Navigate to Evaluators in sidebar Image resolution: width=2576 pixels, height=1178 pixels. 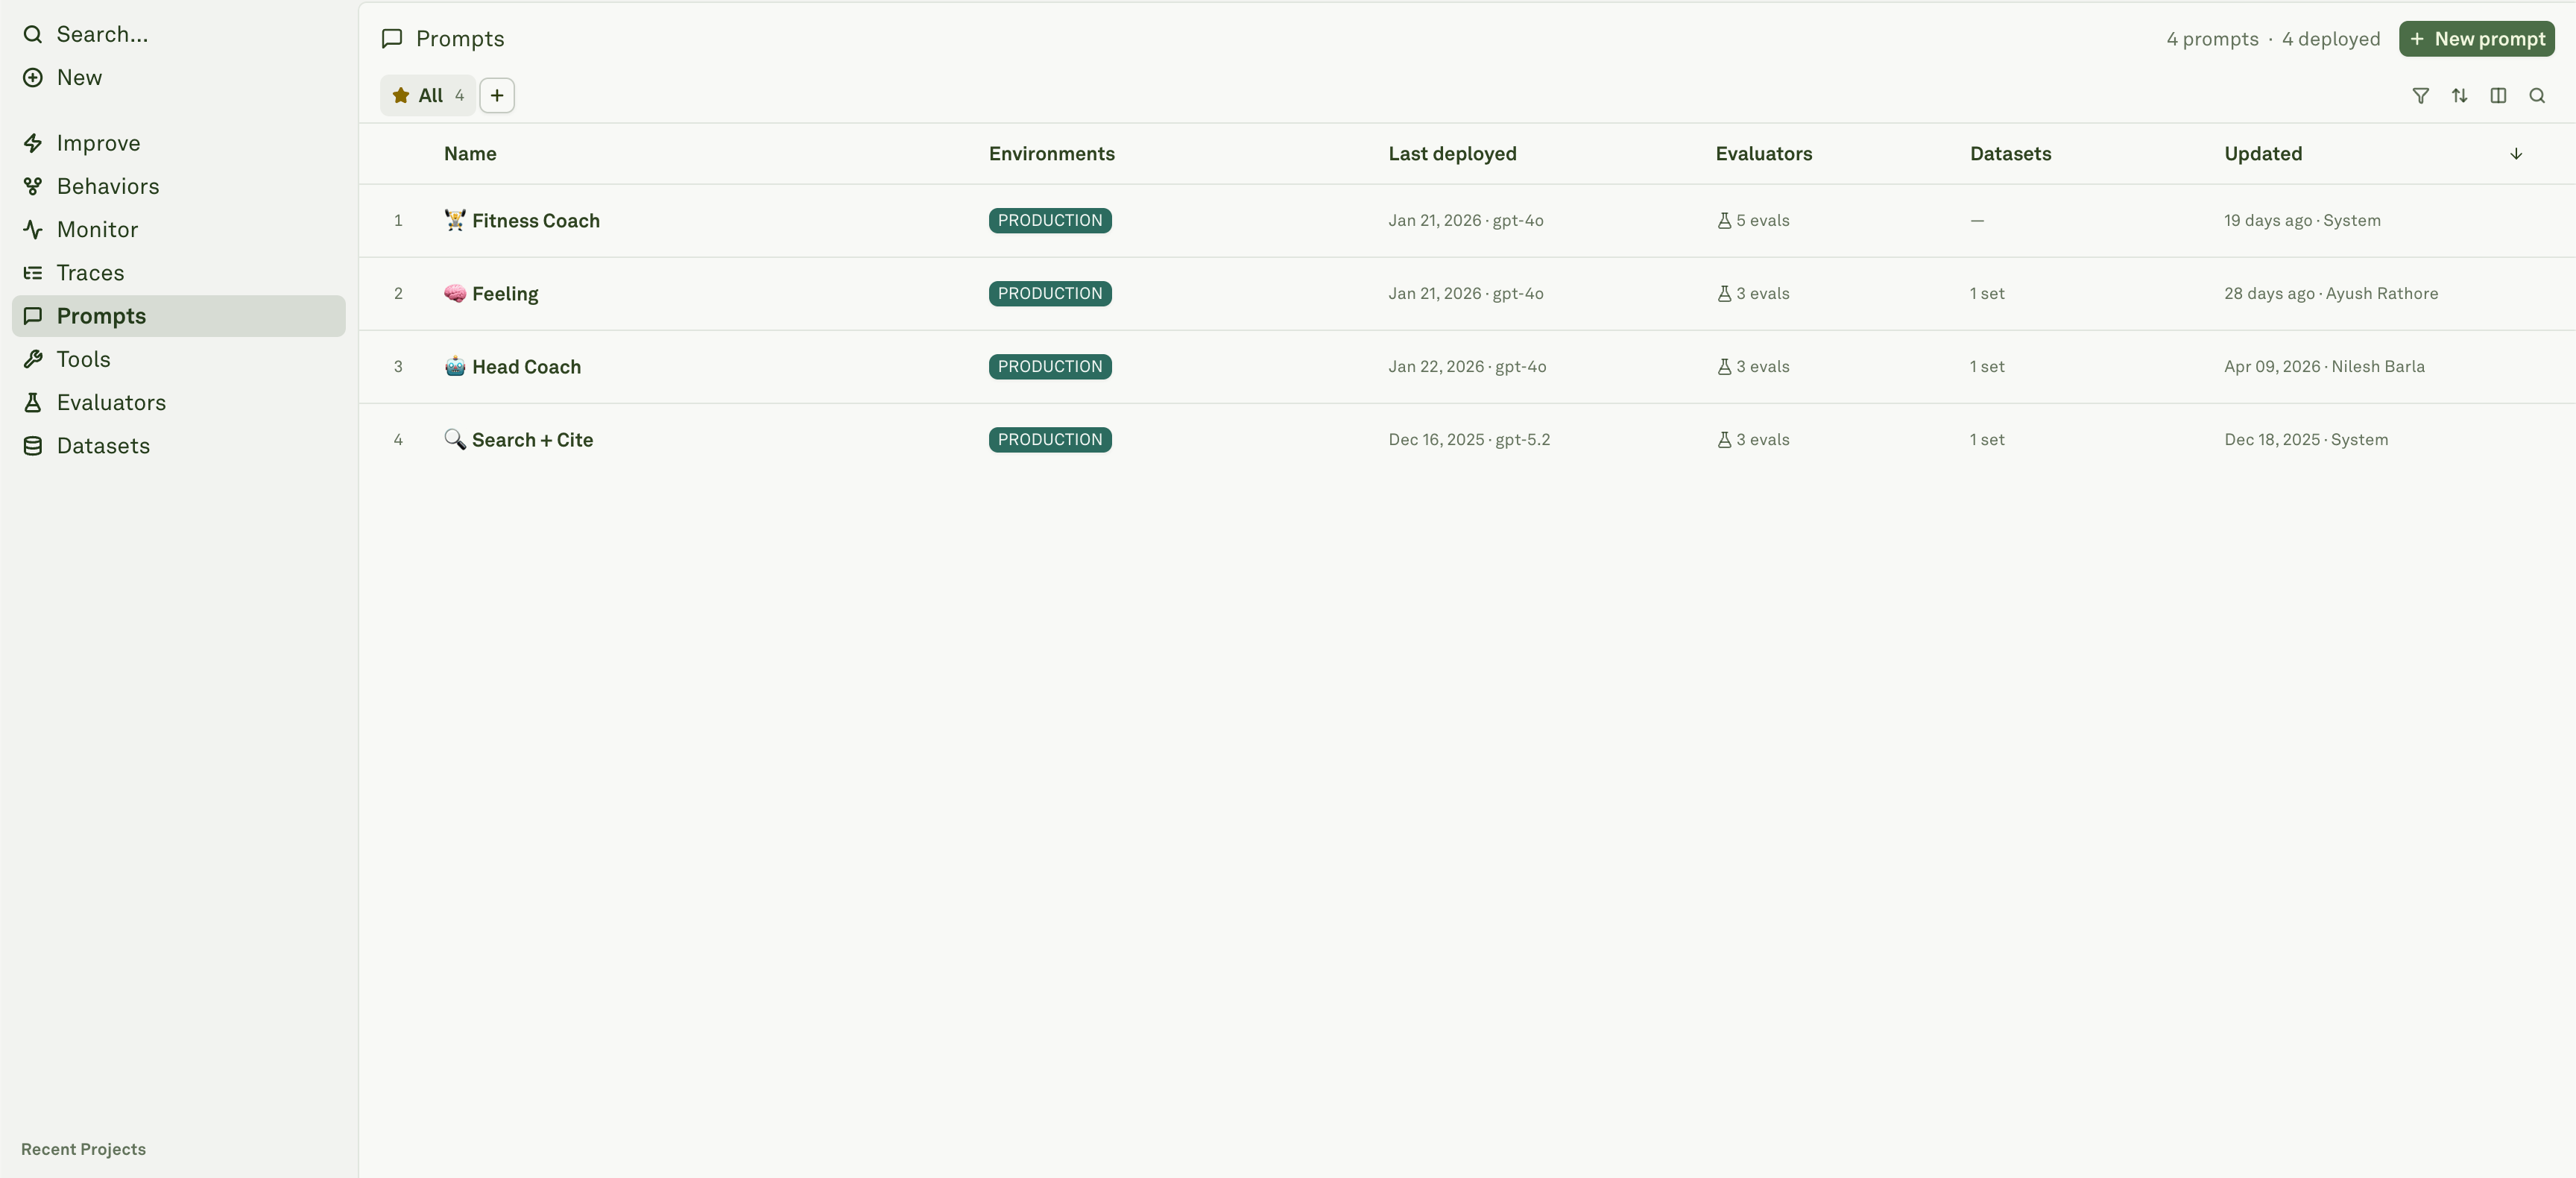pyautogui.click(x=179, y=403)
